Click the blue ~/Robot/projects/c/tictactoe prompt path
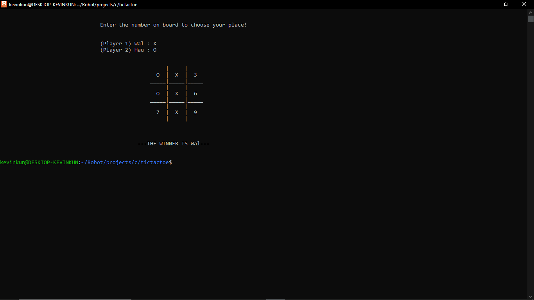Viewport: 534px width, 300px height. point(125,162)
